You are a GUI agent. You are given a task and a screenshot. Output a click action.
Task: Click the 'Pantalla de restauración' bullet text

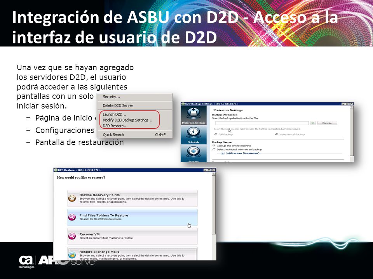79,142
